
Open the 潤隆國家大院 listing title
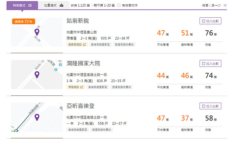pyautogui.click(x=83, y=64)
